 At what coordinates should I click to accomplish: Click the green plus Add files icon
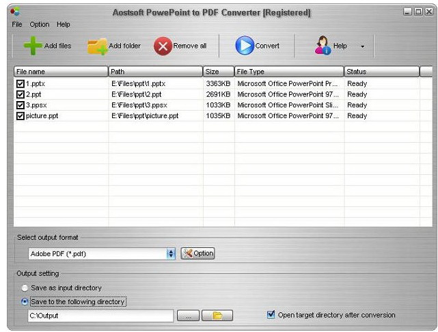[x=33, y=46]
